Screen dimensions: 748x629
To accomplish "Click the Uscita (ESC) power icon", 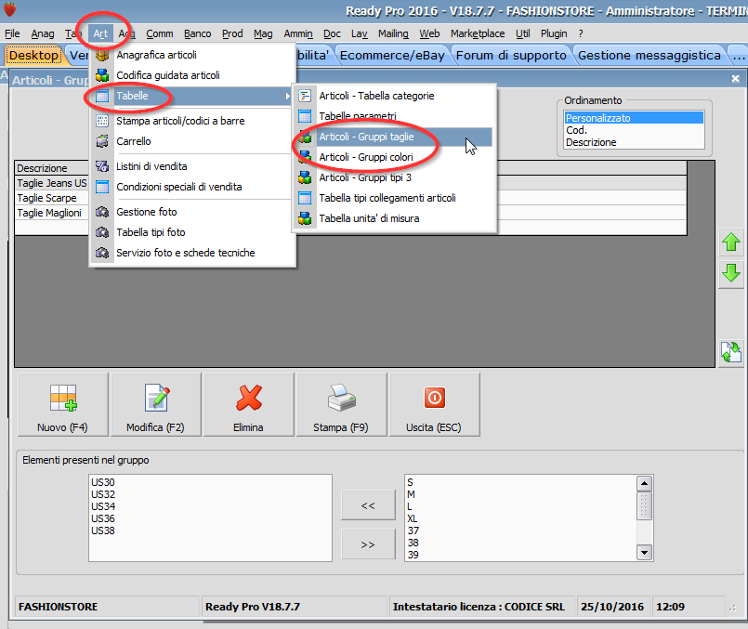I will [434, 398].
